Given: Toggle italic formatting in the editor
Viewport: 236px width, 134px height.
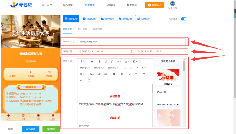Looking at the screenshot, I should 112,61.
